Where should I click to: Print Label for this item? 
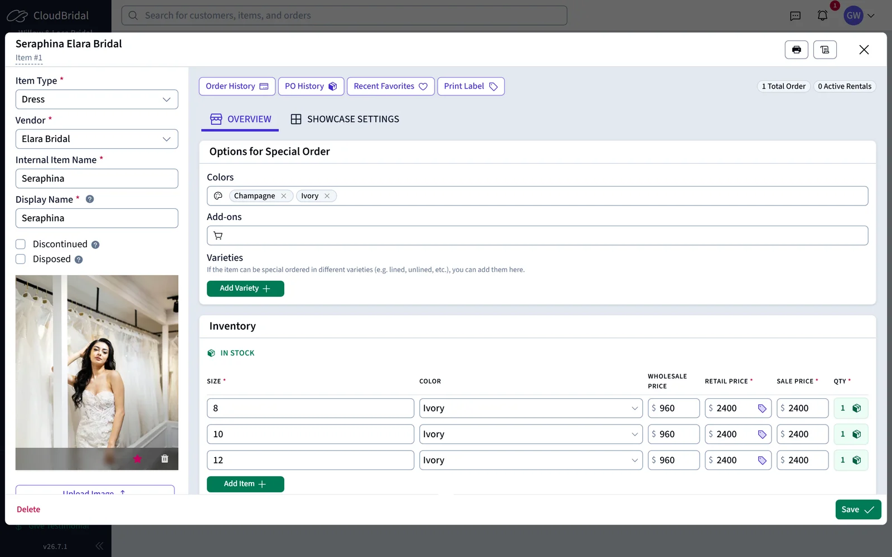click(471, 86)
